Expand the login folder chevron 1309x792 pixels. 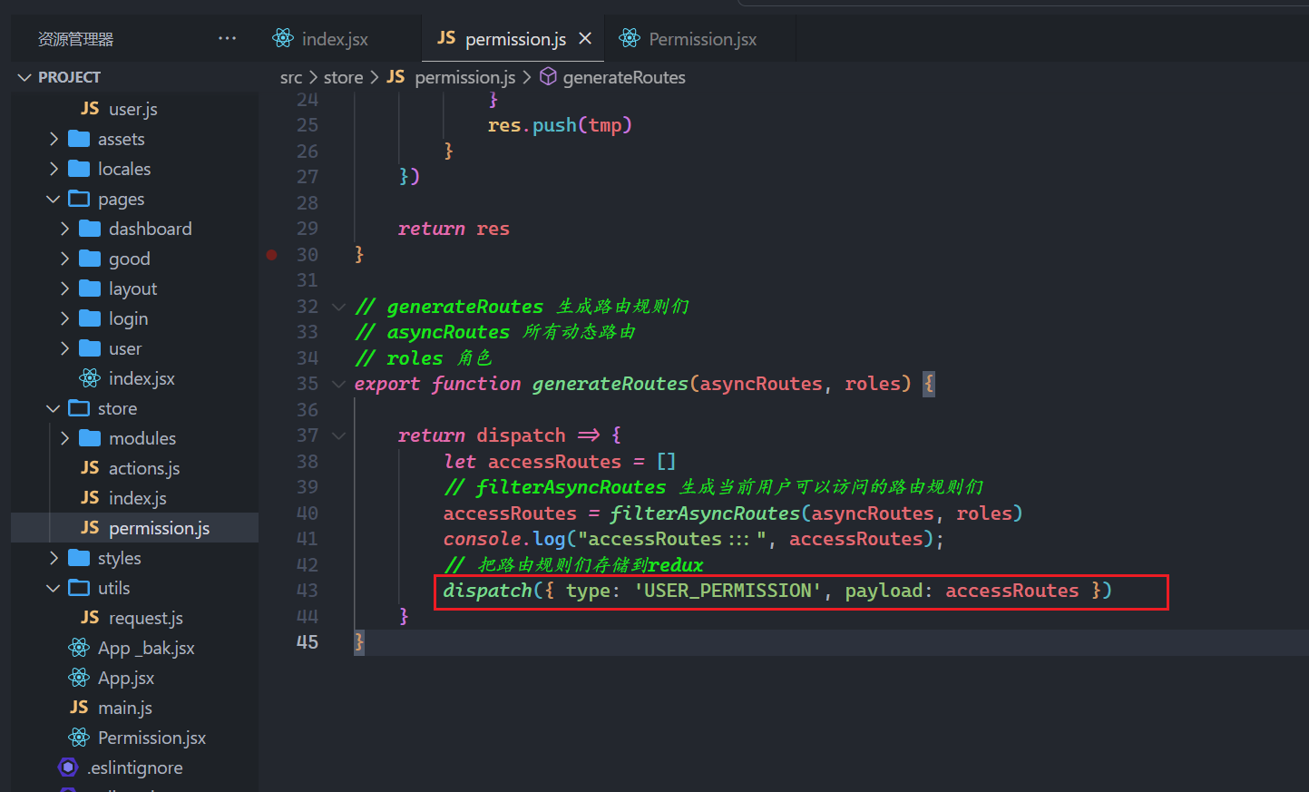[64, 318]
